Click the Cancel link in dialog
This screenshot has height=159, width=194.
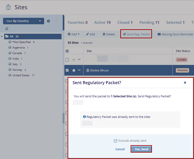pyautogui.click(x=120, y=149)
